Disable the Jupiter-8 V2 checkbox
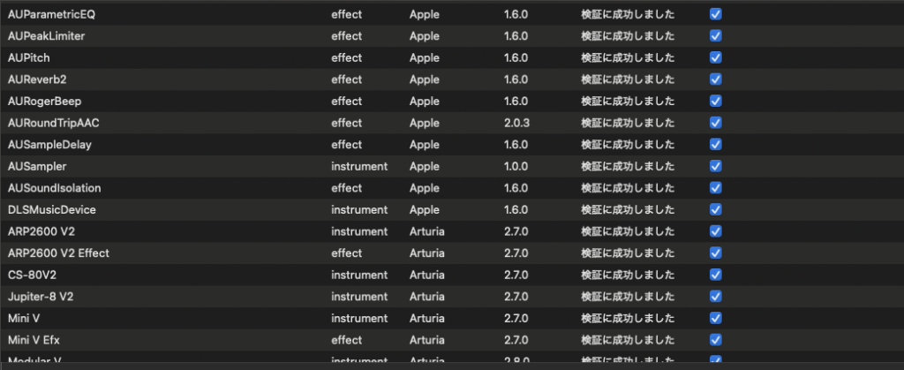The image size is (904, 370). 716,296
